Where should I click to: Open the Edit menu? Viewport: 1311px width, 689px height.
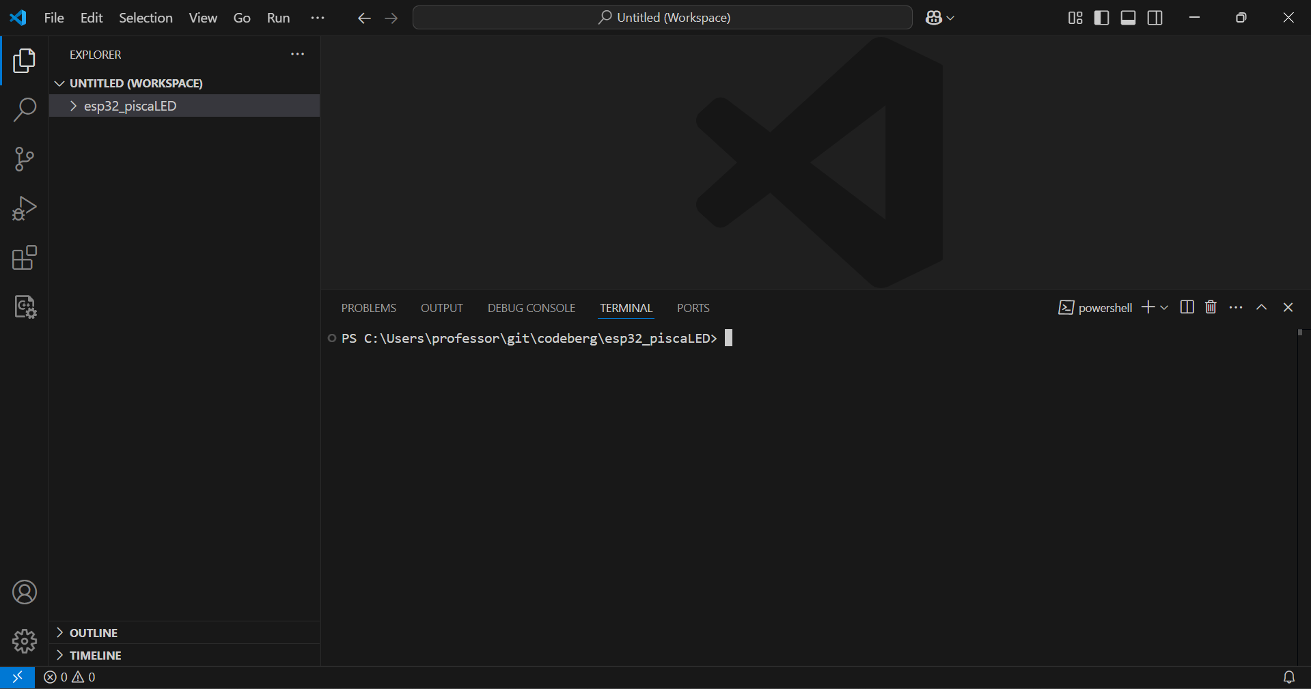92,18
